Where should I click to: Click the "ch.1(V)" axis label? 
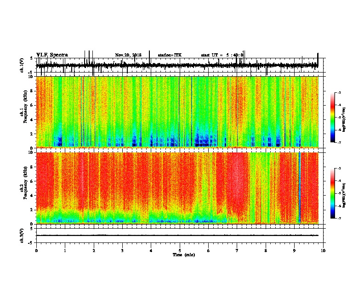pyautogui.click(x=22, y=65)
